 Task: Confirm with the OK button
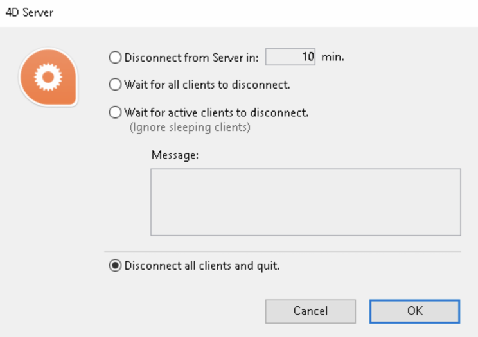[414, 311]
